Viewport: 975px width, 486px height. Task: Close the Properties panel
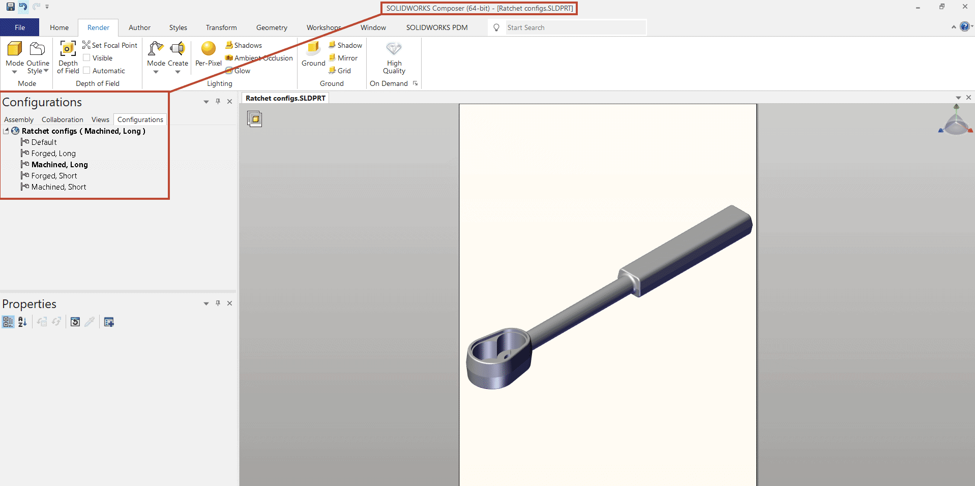coord(229,303)
